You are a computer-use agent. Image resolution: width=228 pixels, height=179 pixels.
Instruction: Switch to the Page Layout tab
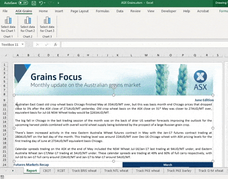pos(79,11)
